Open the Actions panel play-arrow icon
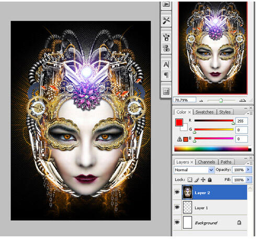This screenshot has height=240, width=261. [x=166, y=4]
